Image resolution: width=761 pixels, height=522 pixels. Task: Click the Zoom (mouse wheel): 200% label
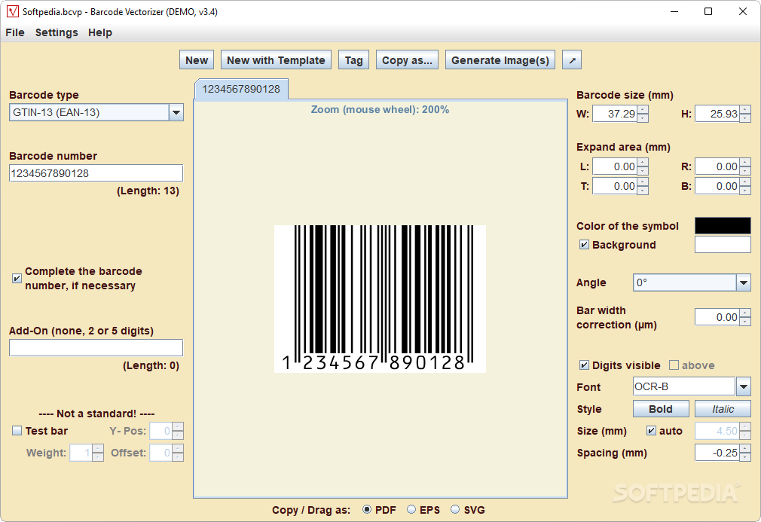coord(380,110)
